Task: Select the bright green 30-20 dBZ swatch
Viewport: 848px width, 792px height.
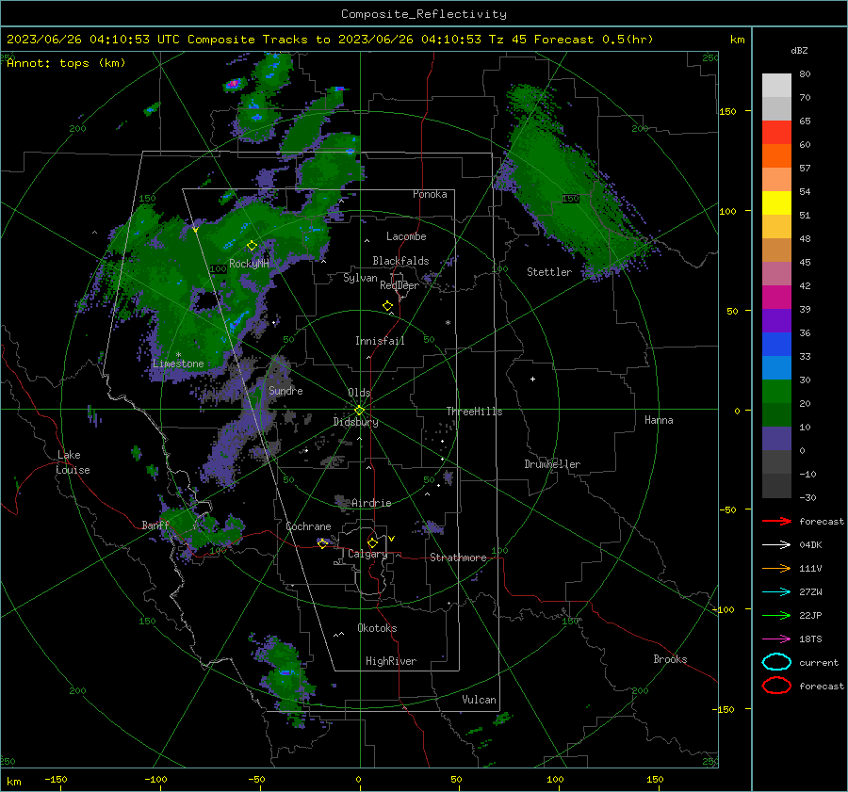Action: click(776, 392)
